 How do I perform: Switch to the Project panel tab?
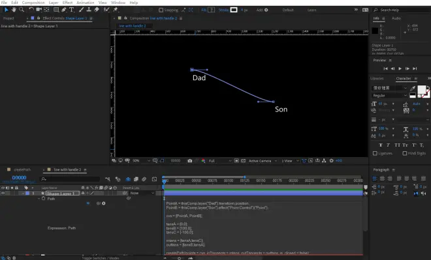pos(8,18)
